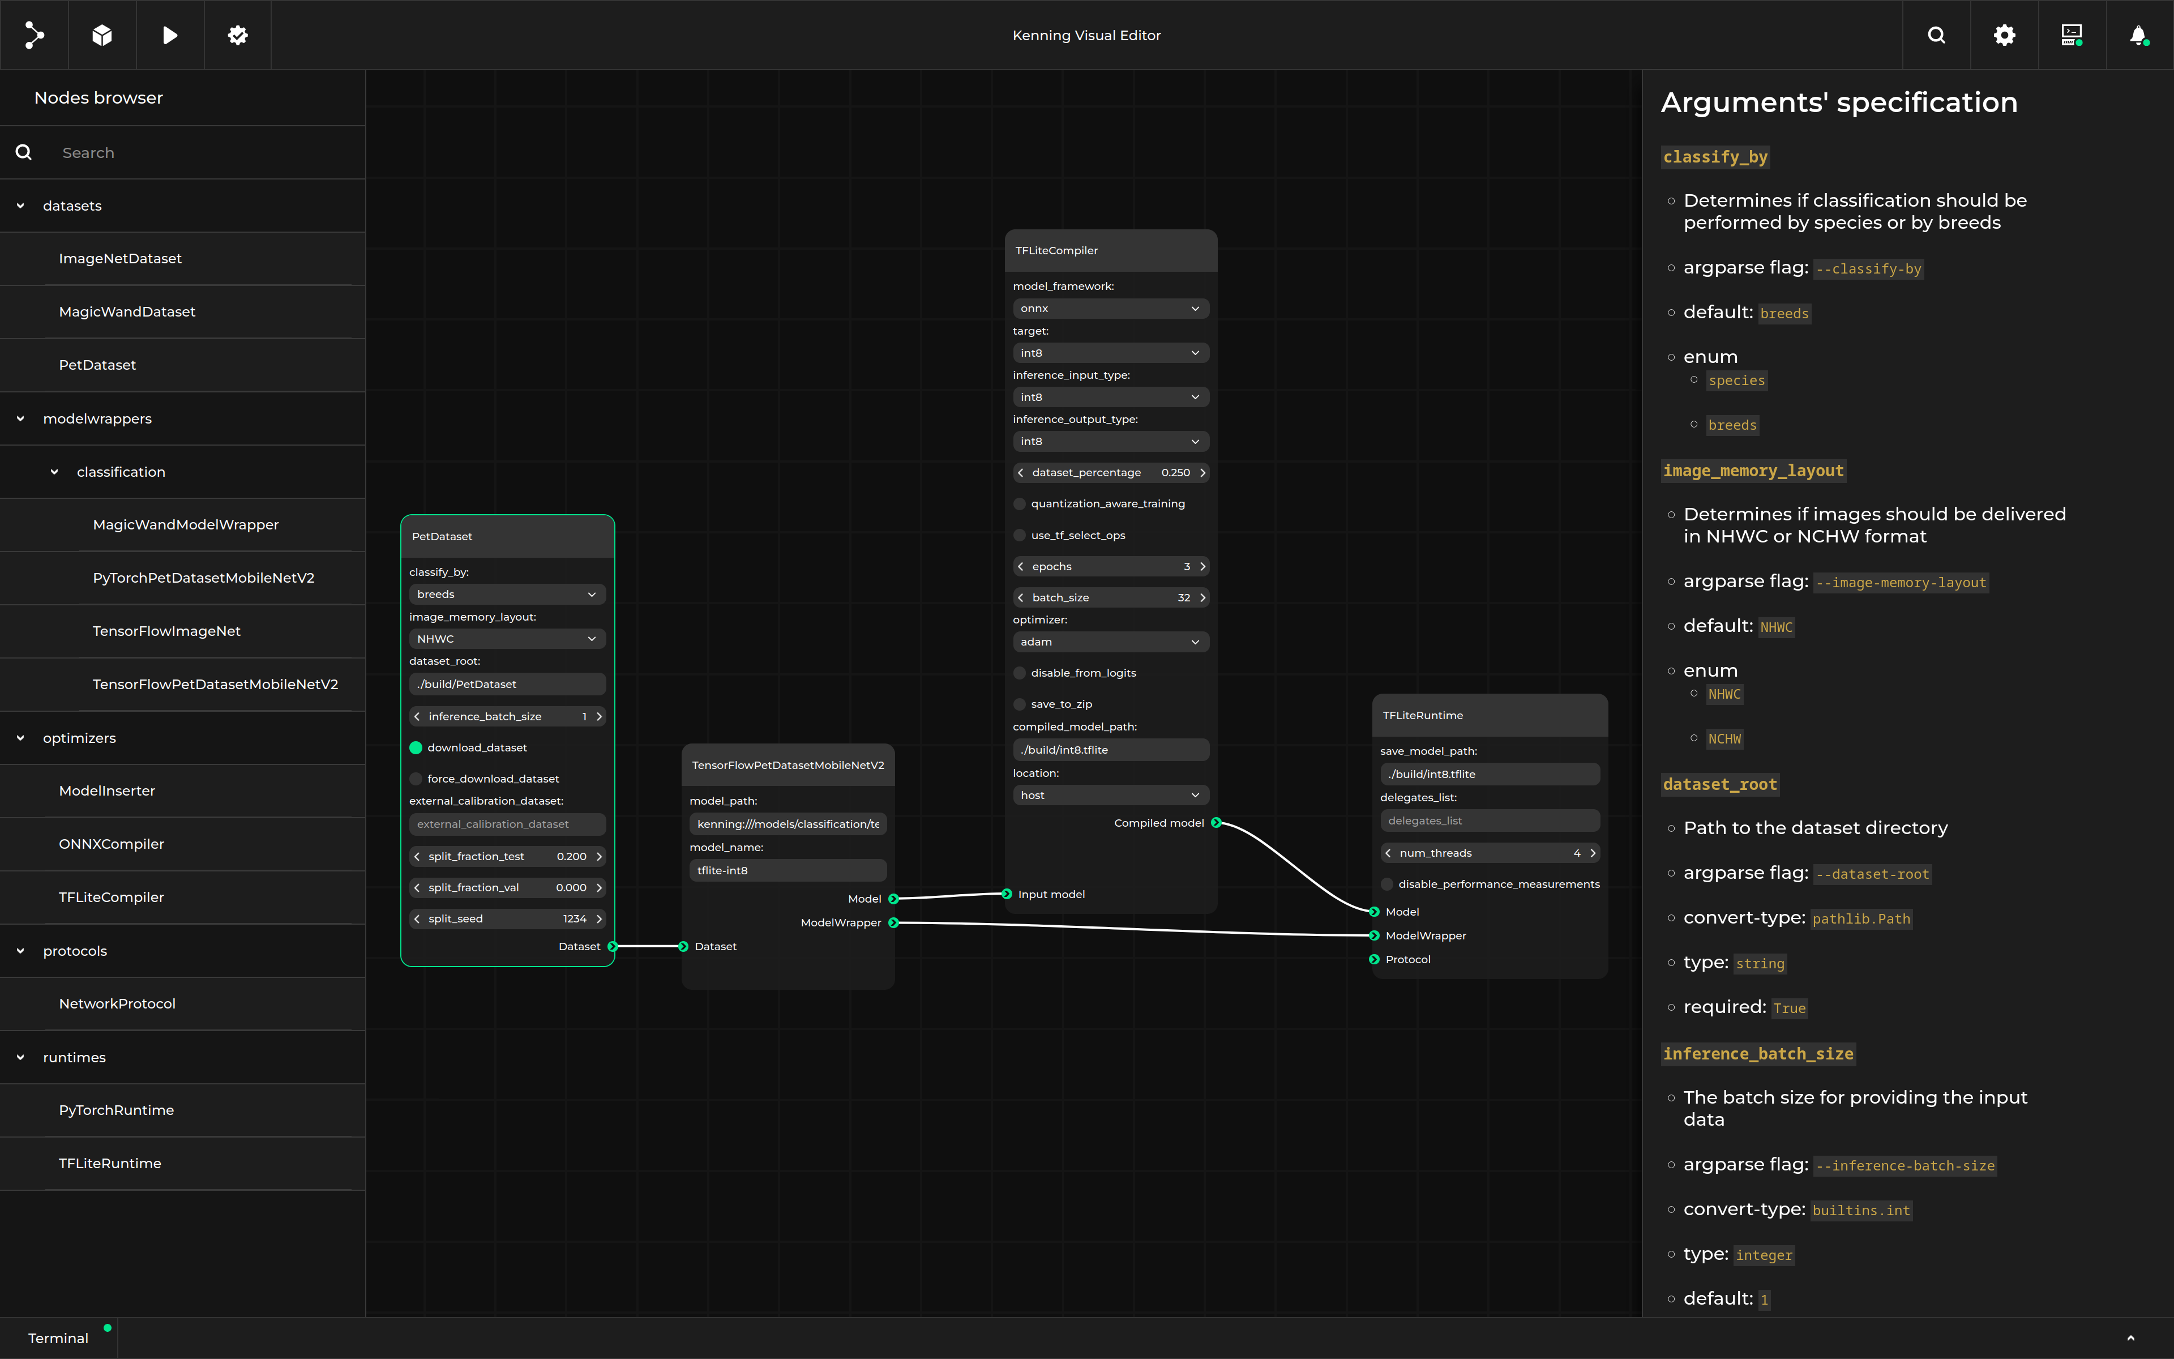The height and width of the screenshot is (1359, 2174).
Task: Collapse the datasets section in Nodes browser
Action: [20, 205]
